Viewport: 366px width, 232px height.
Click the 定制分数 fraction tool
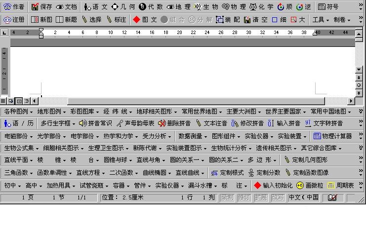pyautogui.click(x=264, y=173)
